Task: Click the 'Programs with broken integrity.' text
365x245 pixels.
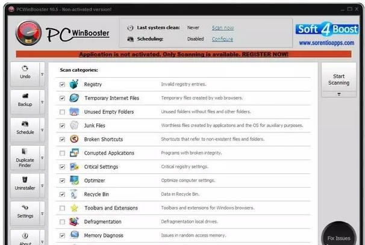Action: [192, 153]
